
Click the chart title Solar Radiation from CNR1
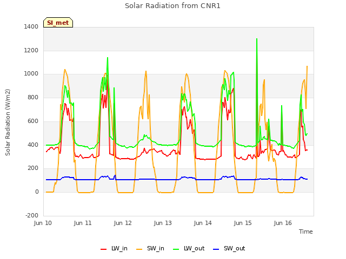[x=172, y=6]
